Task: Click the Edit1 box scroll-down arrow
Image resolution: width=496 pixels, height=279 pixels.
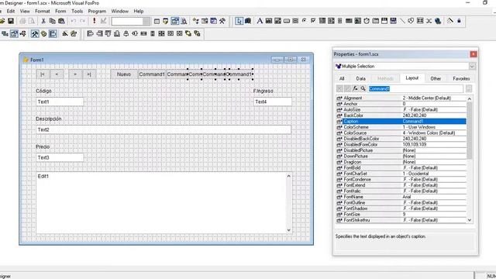Action: pos(289,230)
